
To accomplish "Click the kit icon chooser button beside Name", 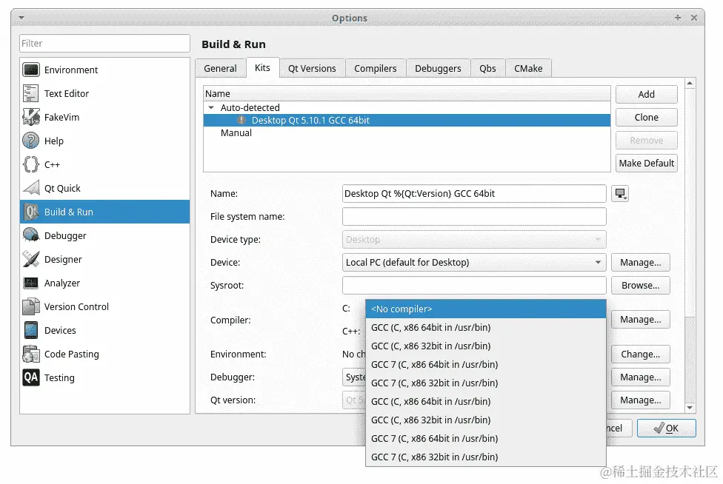I will 620,193.
